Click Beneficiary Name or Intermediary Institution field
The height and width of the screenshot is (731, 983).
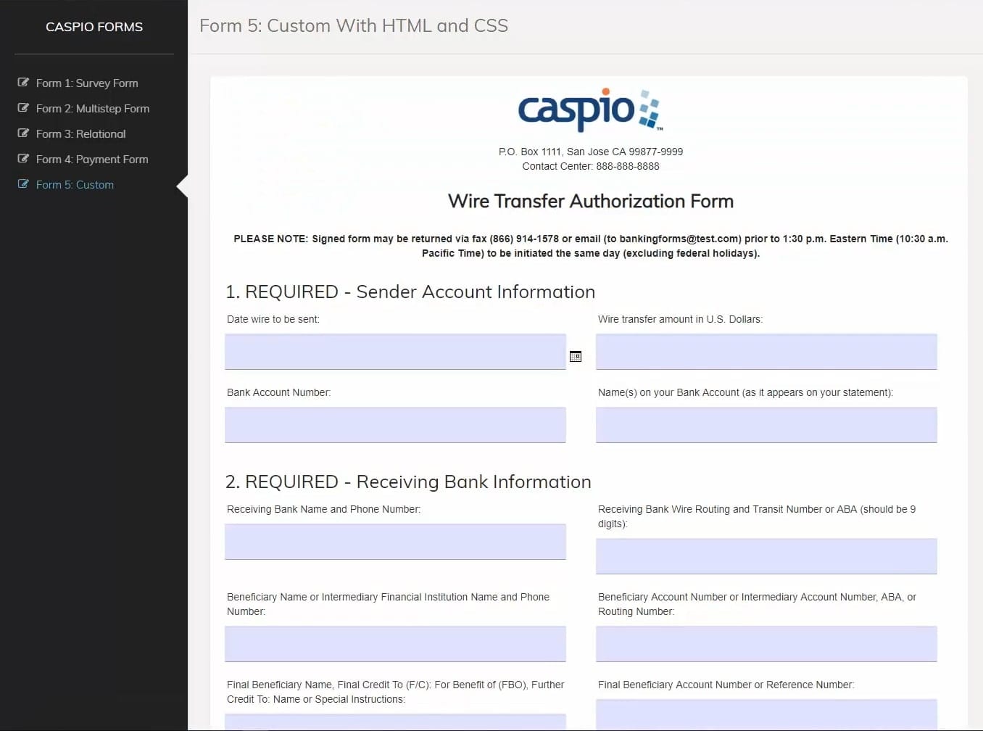coord(395,644)
